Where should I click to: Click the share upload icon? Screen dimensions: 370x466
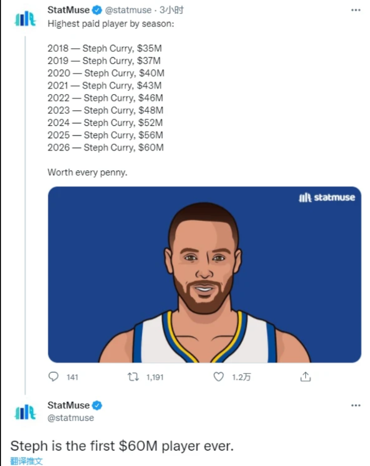305,377
